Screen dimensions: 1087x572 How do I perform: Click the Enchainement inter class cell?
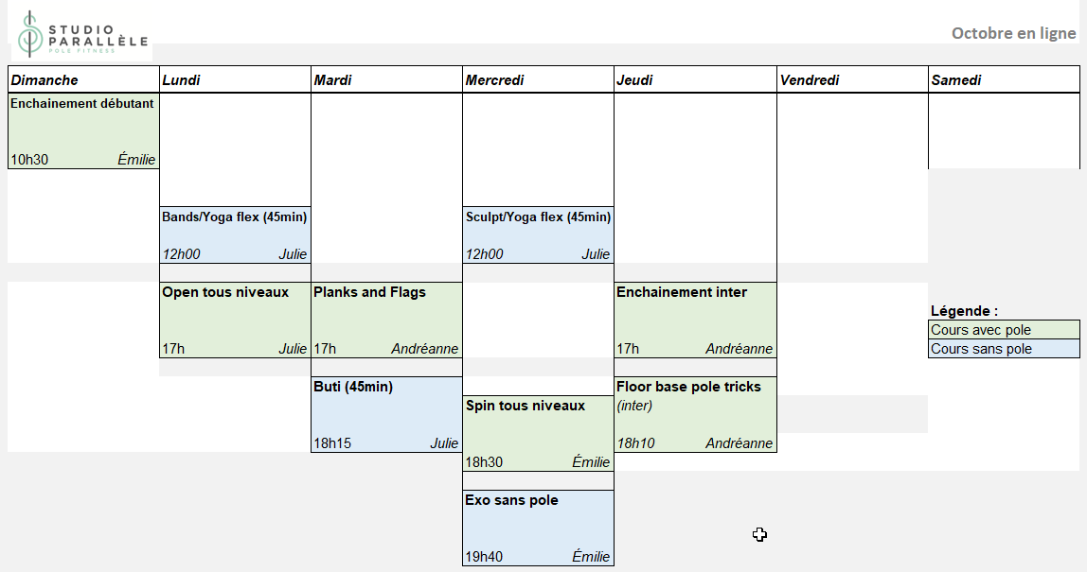pos(695,320)
